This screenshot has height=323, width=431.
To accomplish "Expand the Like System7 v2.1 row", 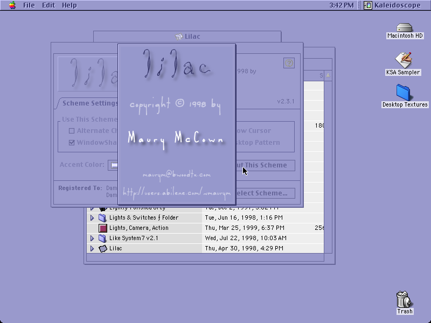I will click(x=92, y=238).
